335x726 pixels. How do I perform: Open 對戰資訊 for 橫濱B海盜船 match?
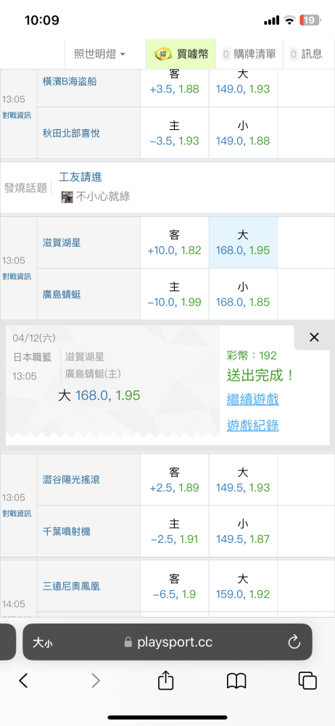17,115
